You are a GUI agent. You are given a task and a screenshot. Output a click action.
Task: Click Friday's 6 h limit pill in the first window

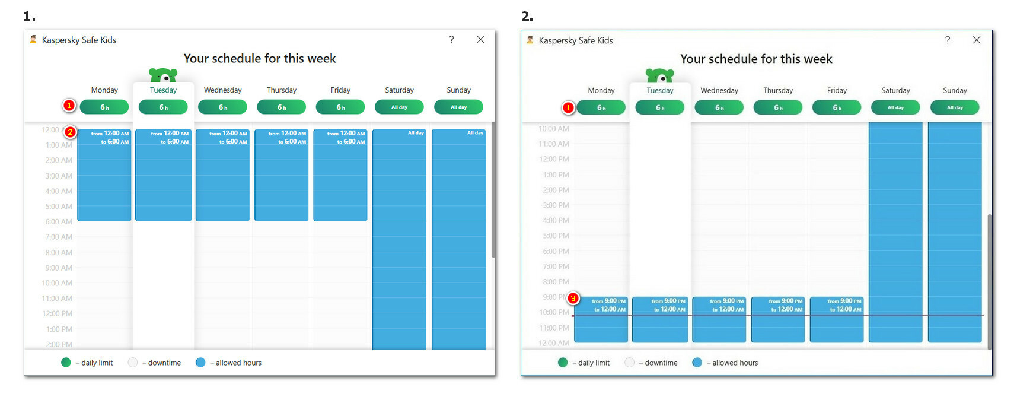coord(340,107)
